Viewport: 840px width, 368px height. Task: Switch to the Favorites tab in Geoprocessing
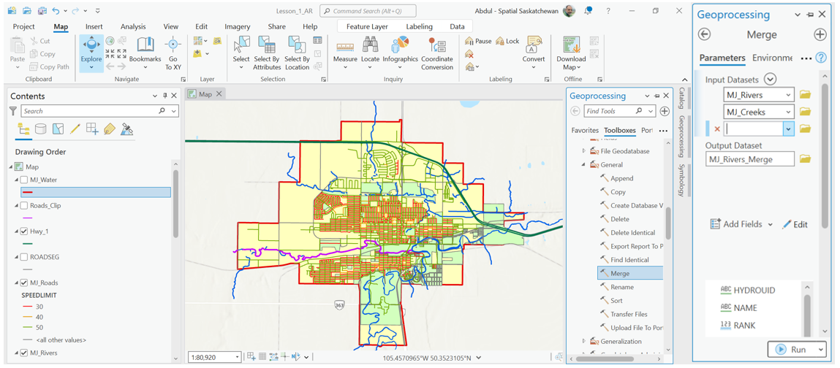[584, 131]
